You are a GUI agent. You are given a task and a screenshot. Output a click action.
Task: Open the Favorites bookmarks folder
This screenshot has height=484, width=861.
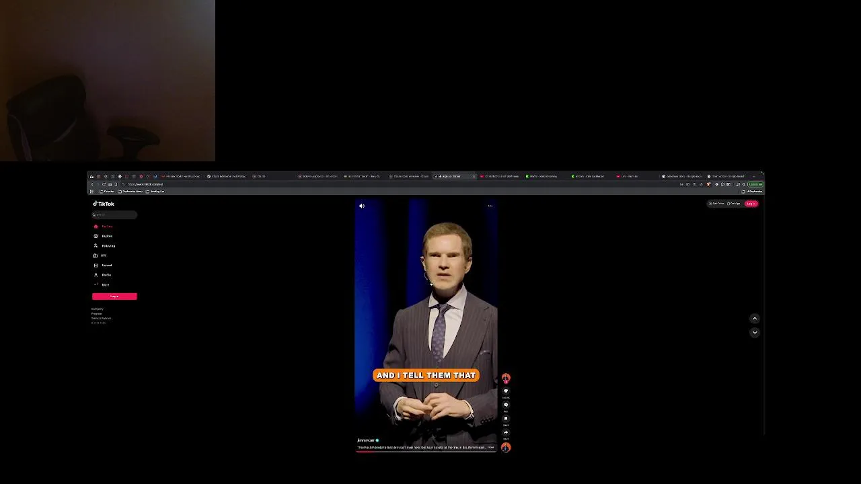point(106,192)
